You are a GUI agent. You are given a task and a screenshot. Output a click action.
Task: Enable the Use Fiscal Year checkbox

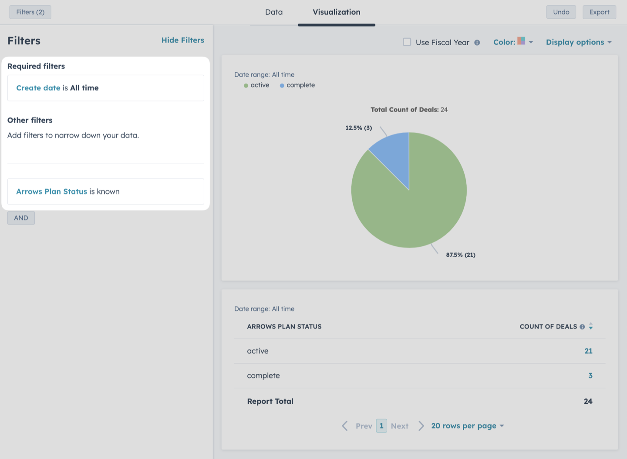[407, 42]
